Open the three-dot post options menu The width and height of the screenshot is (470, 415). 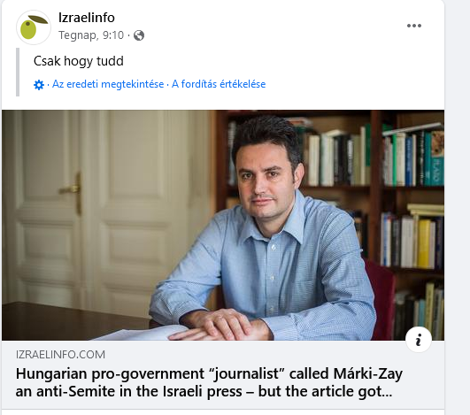[414, 26]
